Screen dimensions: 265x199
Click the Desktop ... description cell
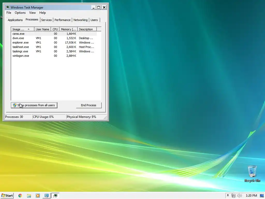click(86, 38)
